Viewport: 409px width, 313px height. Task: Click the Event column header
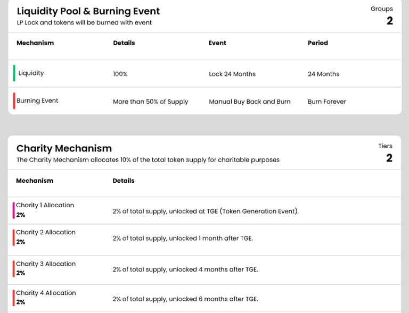(217, 43)
